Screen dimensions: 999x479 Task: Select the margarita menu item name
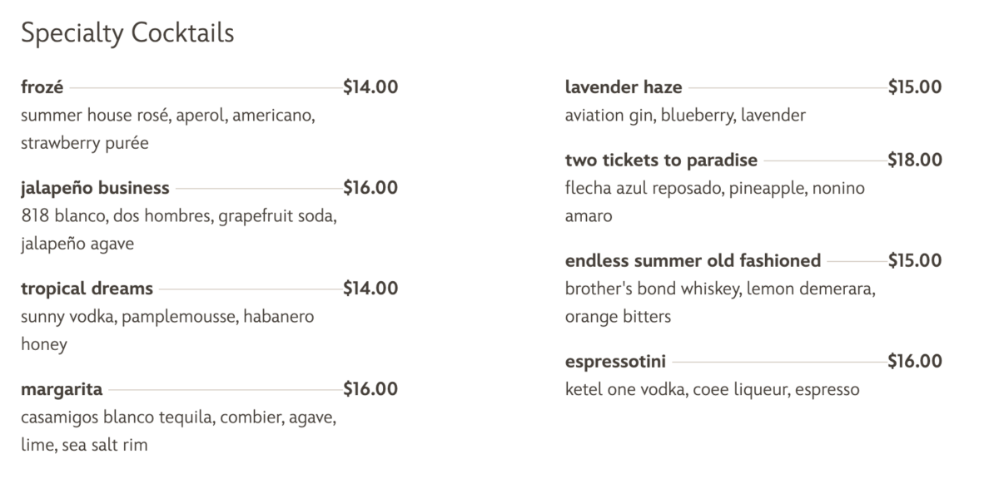(x=62, y=389)
